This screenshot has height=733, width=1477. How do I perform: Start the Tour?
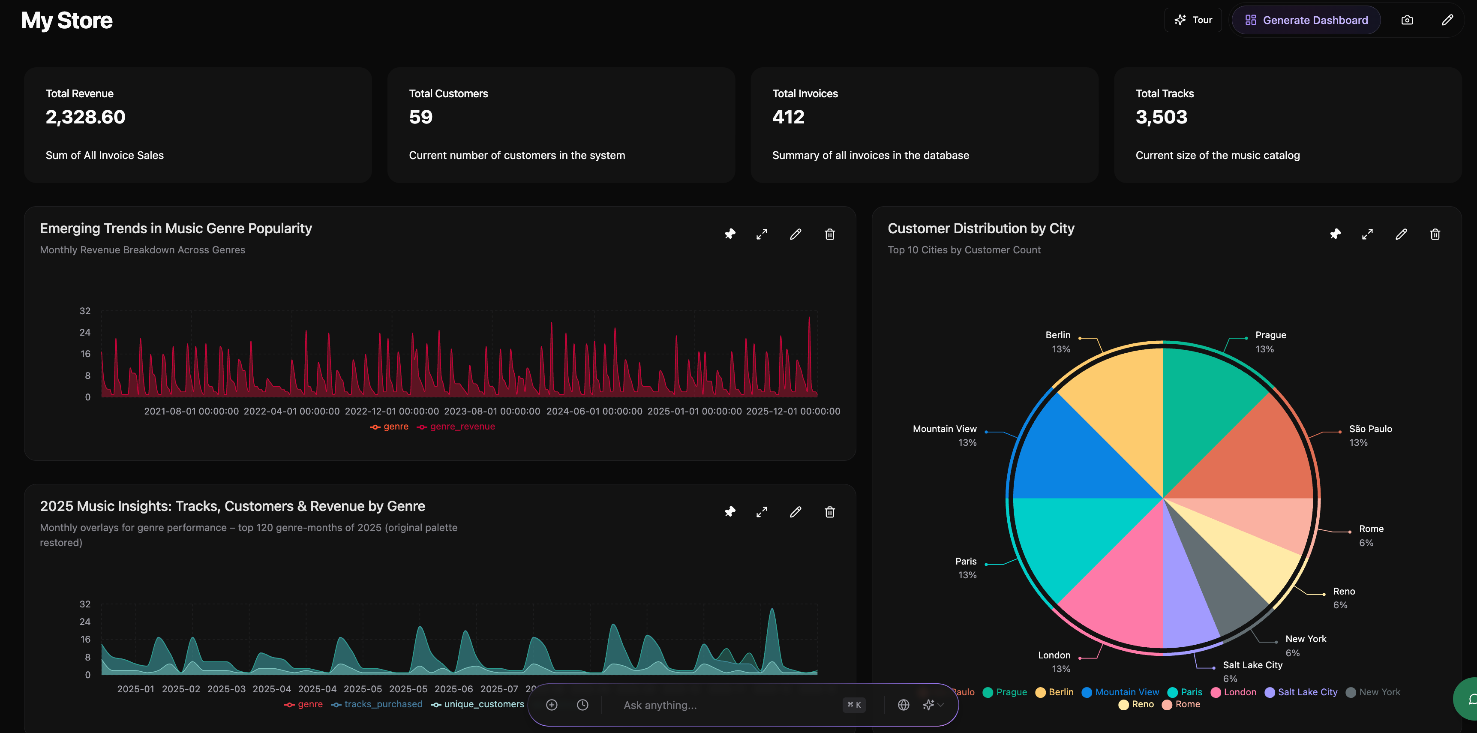[x=1192, y=20]
